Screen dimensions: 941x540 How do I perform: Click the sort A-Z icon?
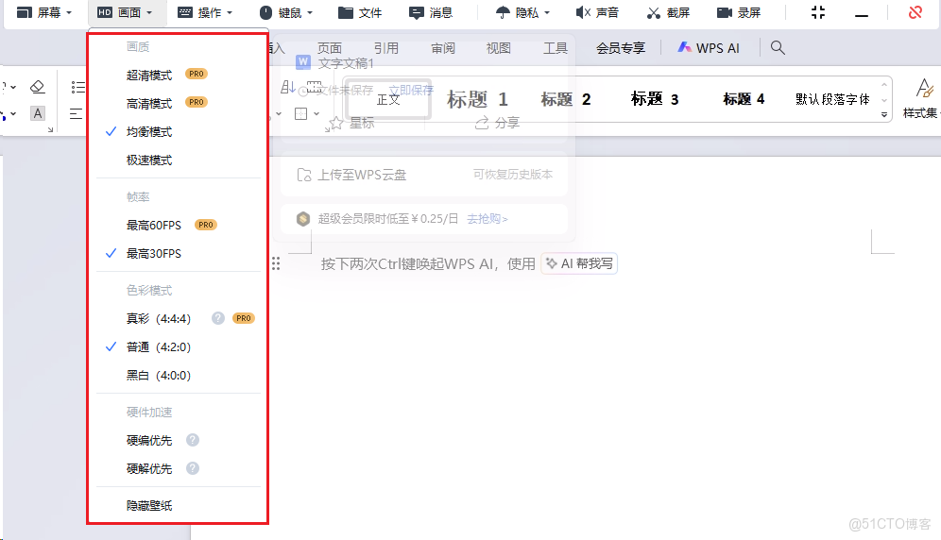tap(288, 87)
